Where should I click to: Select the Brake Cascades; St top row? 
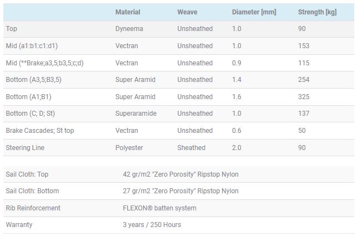(x=179, y=131)
